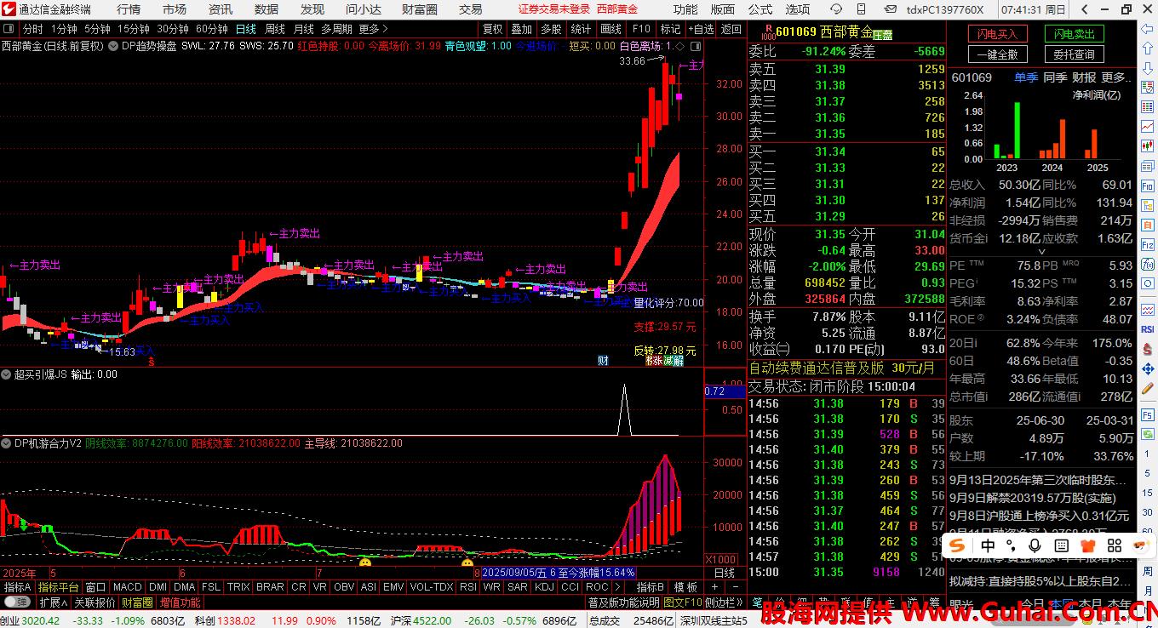1158x628 pixels.
Task: Click the '-' button next to '模板'
Action: point(735,586)
